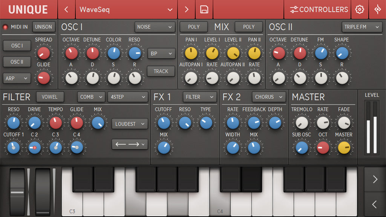
Task: Open the TRIPLE FM dropdown for OSC II
Action: pos(363,27)
